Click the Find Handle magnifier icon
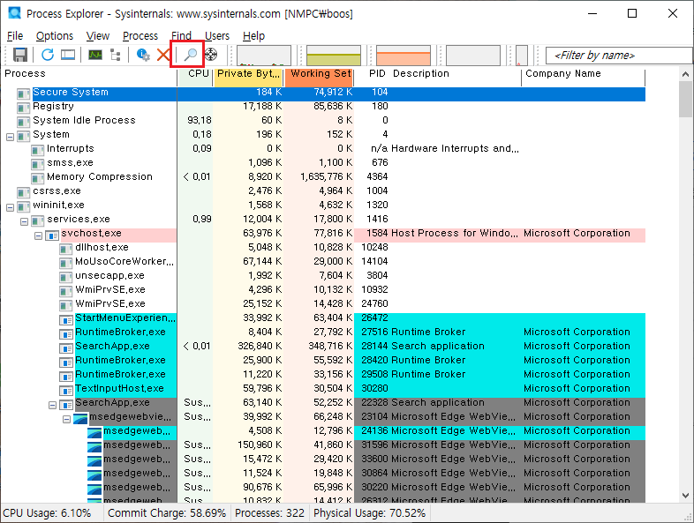Viewport: 694px width, 523px height. (191, 55)
